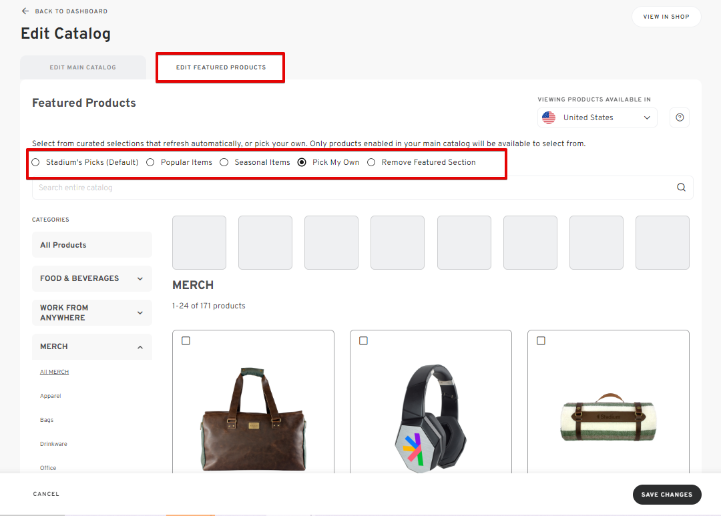Click the United States flag icon
721x516 pixels.
[x=549, y=117]
